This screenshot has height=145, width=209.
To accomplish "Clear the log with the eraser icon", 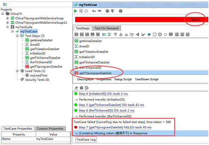I will tap(76, 88).
